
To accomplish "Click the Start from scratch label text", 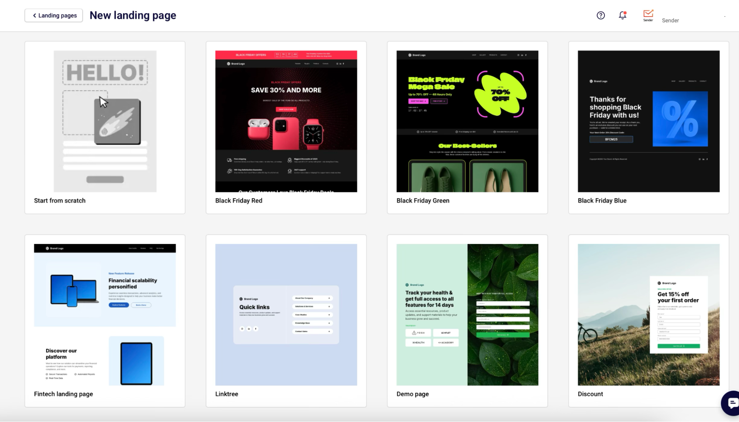I will (60, 200).
